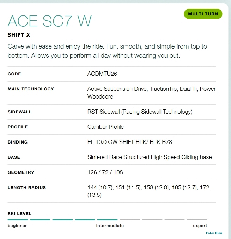Click the SKI LEVEL heading
This screenshot has height=239, width=231.
click(x=19, y=214)
